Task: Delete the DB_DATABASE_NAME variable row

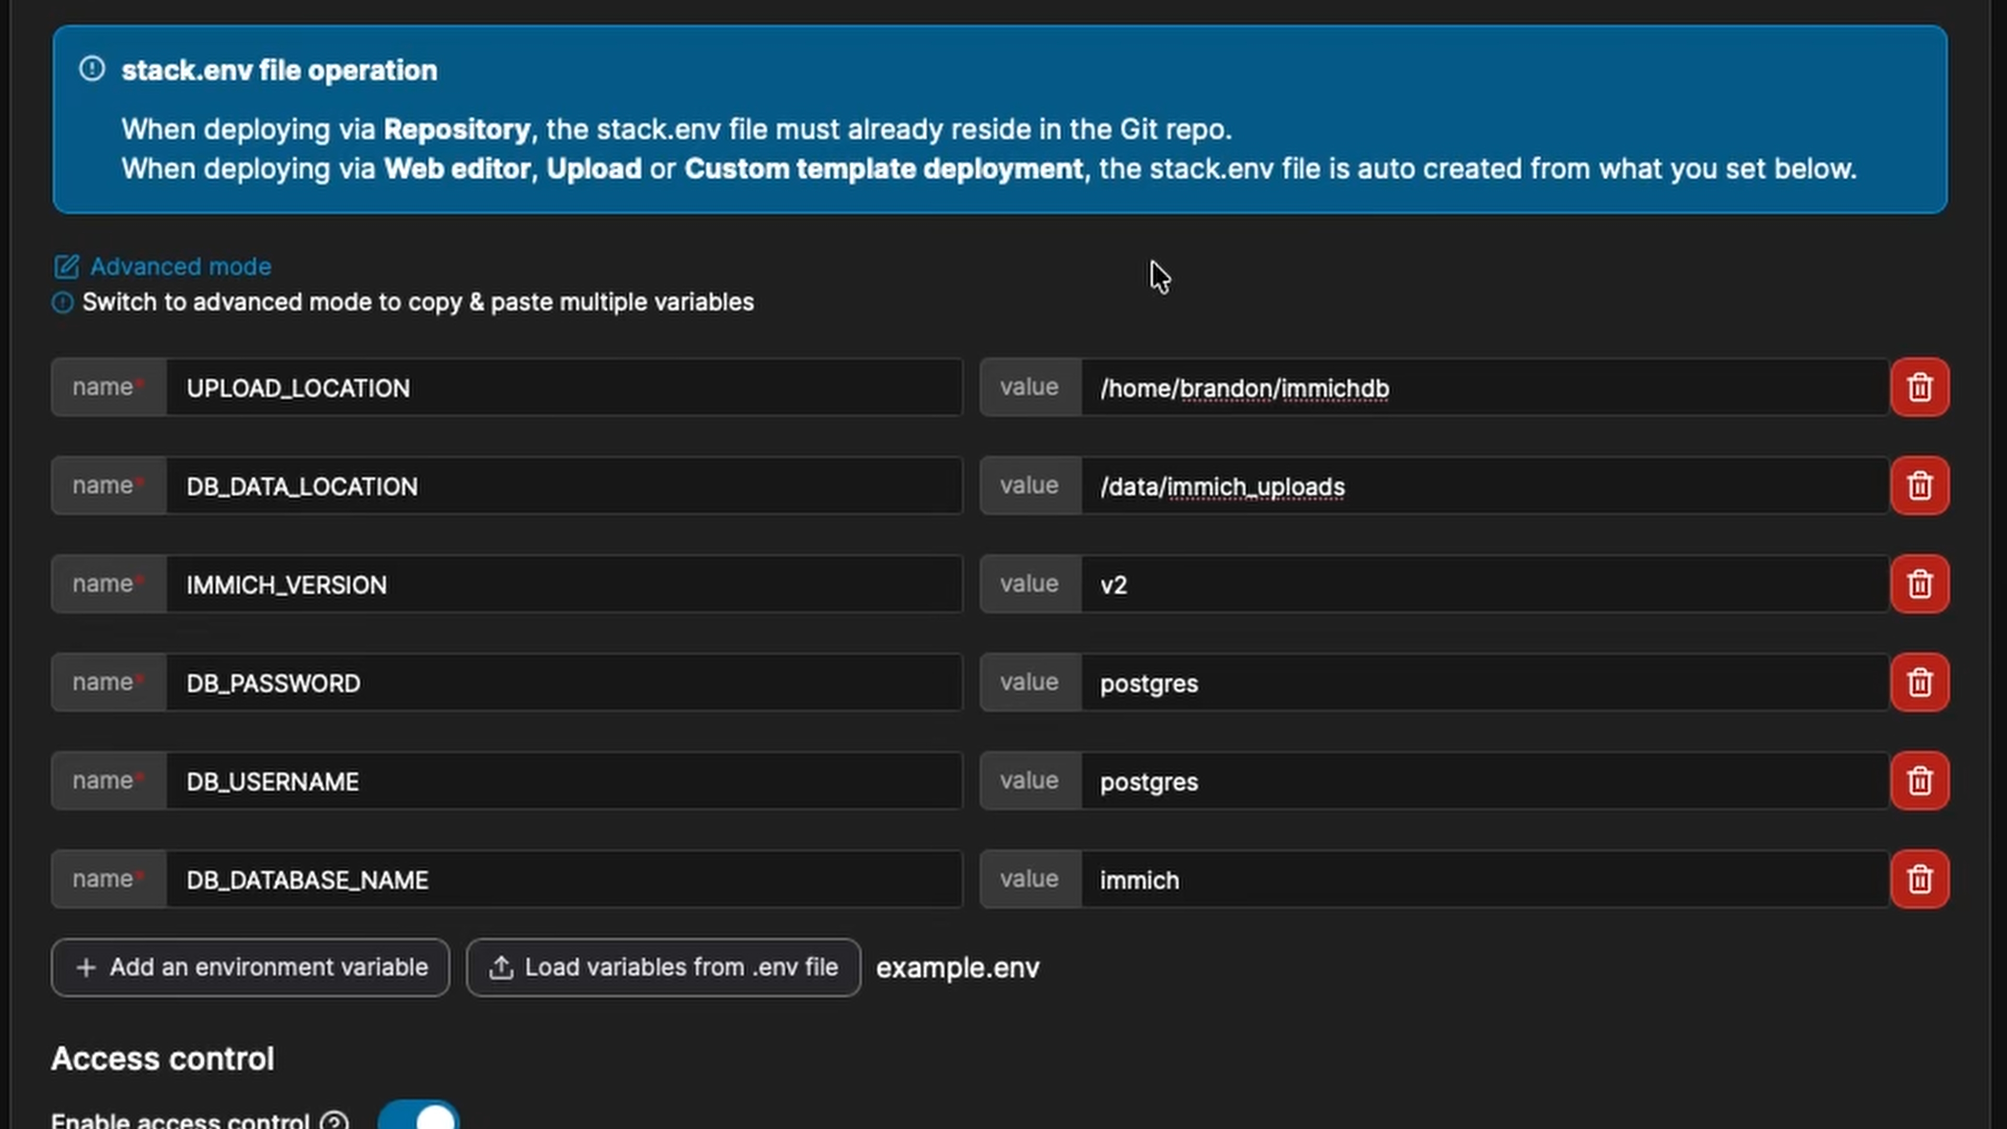Action: 1919,880
